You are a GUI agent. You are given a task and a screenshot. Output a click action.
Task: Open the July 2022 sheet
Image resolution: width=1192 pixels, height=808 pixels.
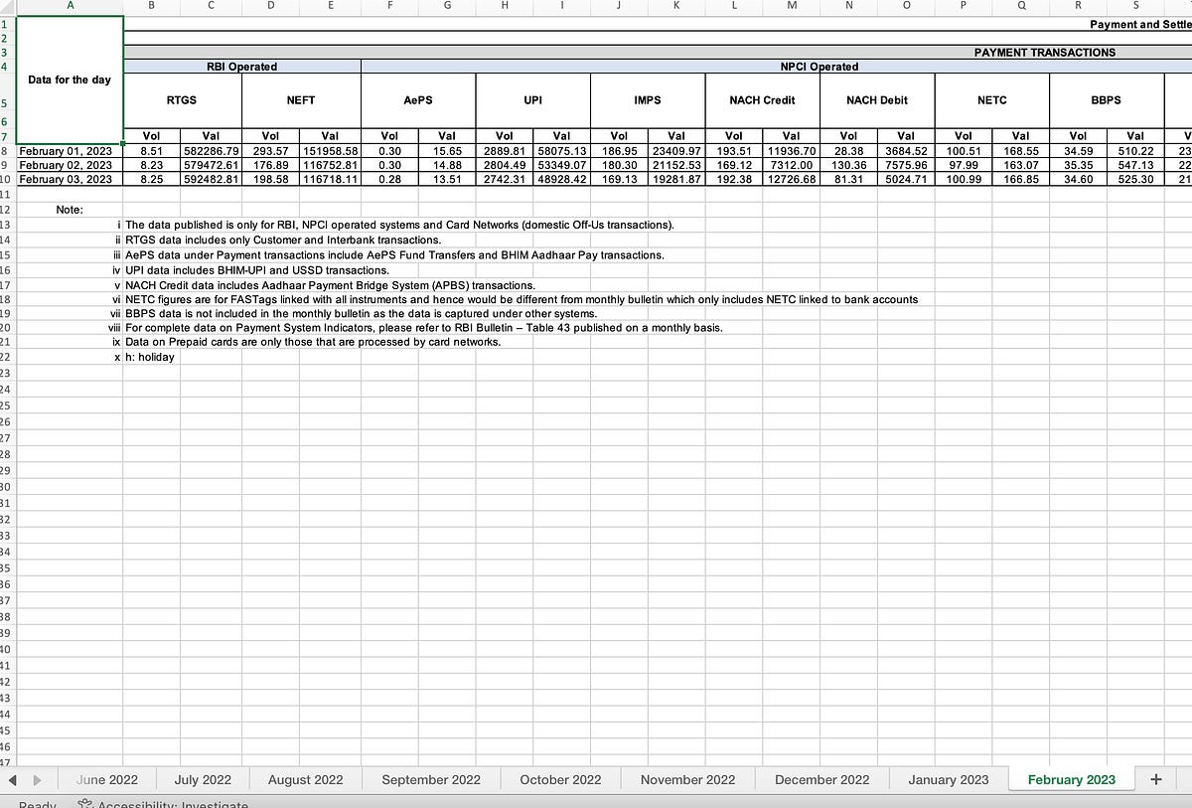pyautogui.click(x=203, y=779)
